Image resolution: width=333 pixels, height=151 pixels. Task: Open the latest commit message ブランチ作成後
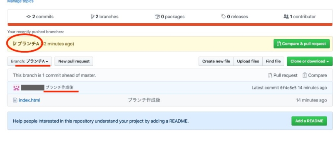coord(60,87)
